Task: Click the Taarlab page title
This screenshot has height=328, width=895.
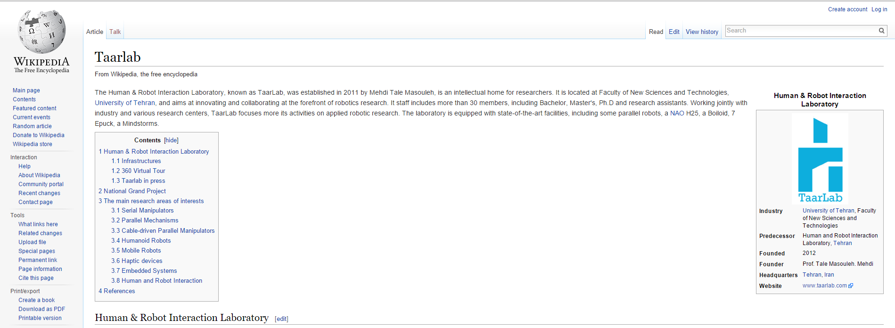Action: coord(117,57)
